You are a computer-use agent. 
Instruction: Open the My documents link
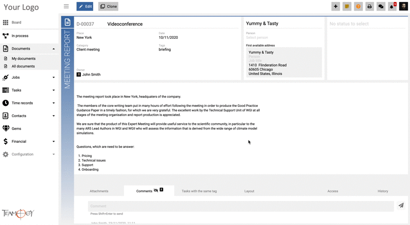click(24, 58)
